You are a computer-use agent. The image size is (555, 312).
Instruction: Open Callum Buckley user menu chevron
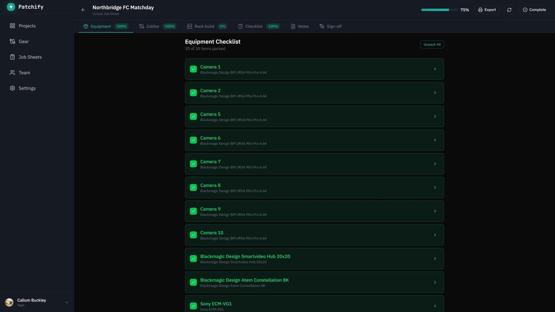coord(67,302)
